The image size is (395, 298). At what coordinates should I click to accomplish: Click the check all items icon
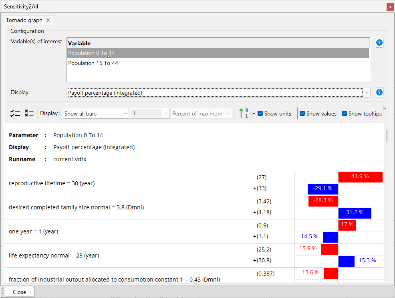(15, 114)
